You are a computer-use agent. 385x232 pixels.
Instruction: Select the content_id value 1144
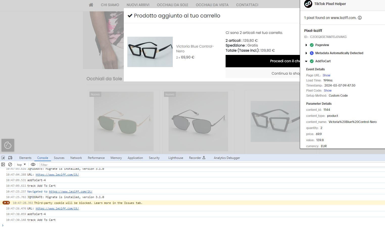(x=327, y=110)
